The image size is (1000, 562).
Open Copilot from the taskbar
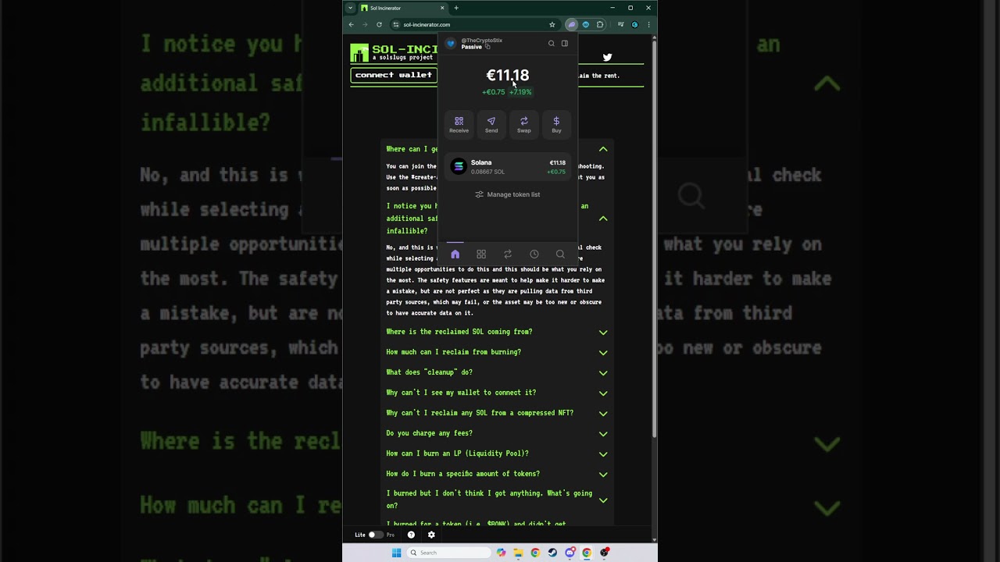coord(501,553)
